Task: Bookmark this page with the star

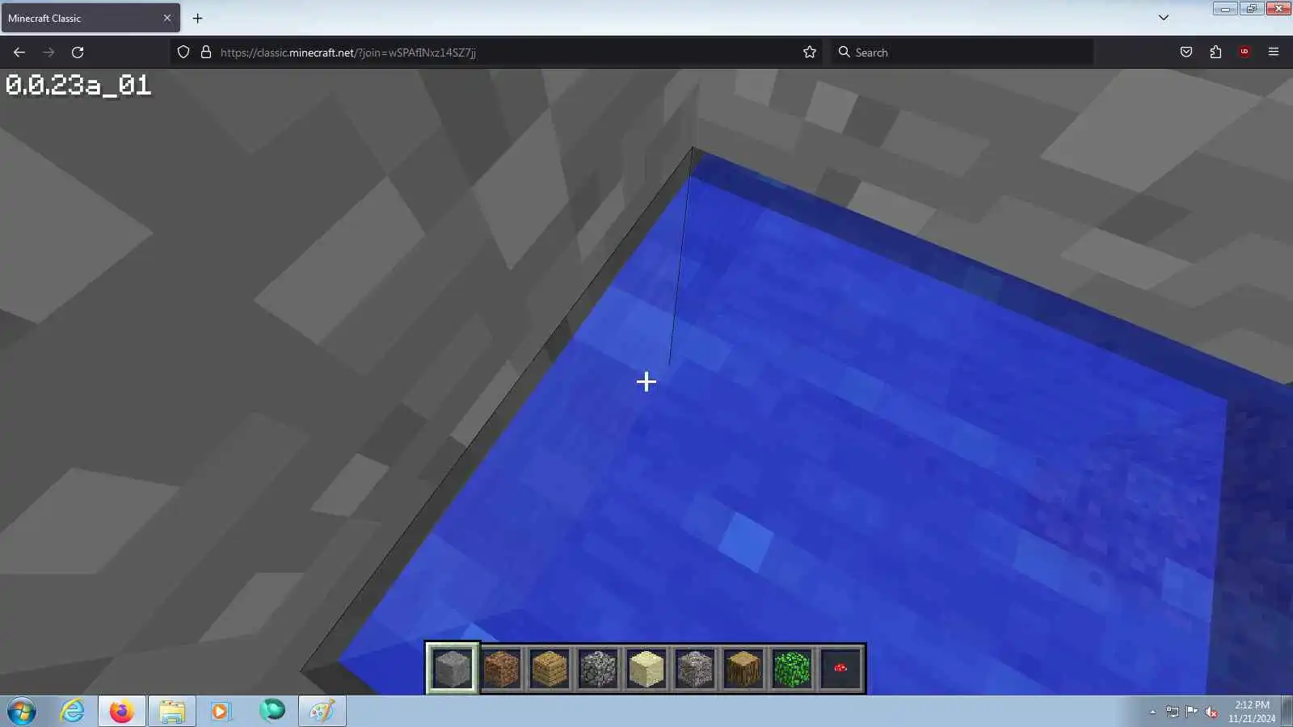Action: (x=810, y=53)
